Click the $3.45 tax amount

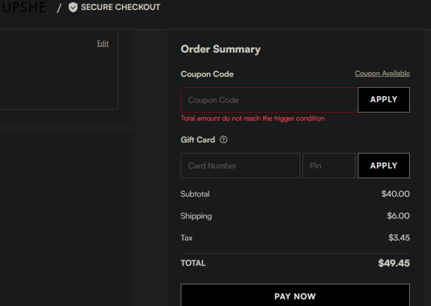click(399, 238)
